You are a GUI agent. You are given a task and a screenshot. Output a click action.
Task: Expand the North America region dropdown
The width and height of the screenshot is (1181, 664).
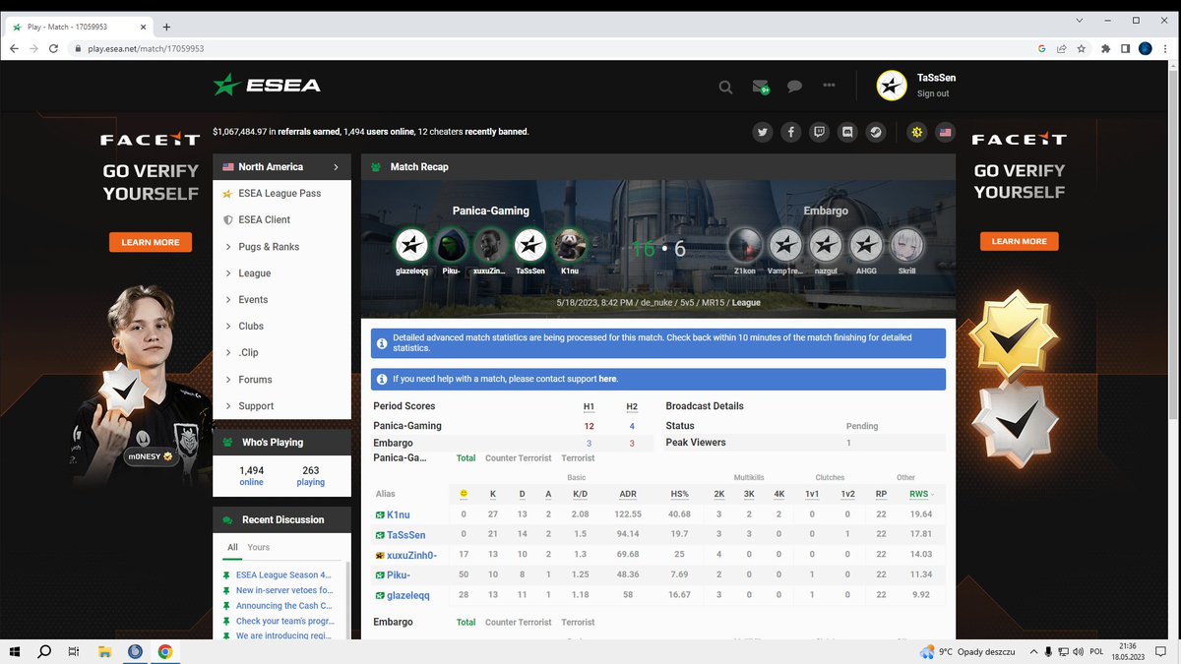point(281,167)
